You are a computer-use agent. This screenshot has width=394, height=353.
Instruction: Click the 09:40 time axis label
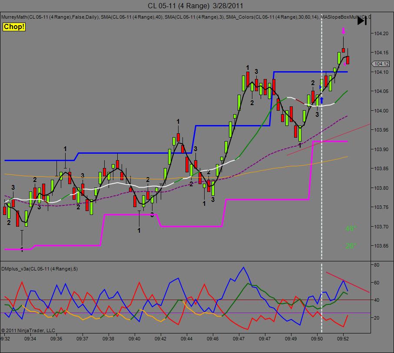(x=134, y=339)
